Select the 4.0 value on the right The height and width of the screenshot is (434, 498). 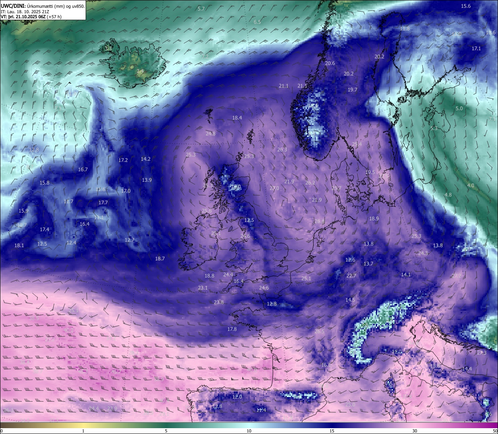471,185
